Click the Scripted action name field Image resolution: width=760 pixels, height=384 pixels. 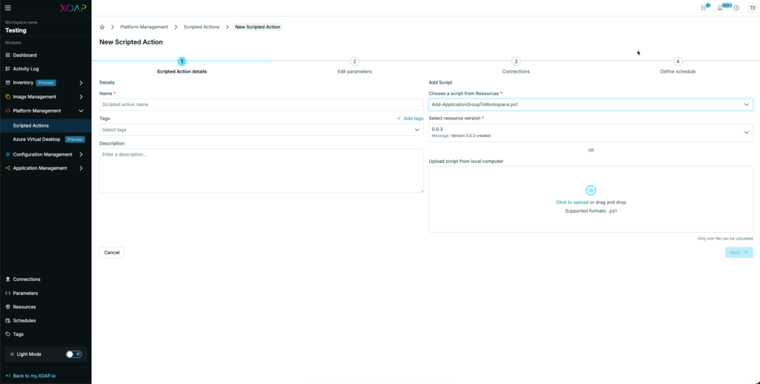(x=261, y=105)
